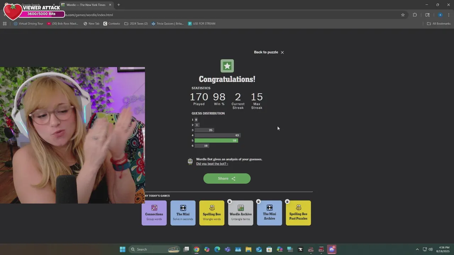
Task: Select the guess distribution bar for 4
Action: pos(217,135)
